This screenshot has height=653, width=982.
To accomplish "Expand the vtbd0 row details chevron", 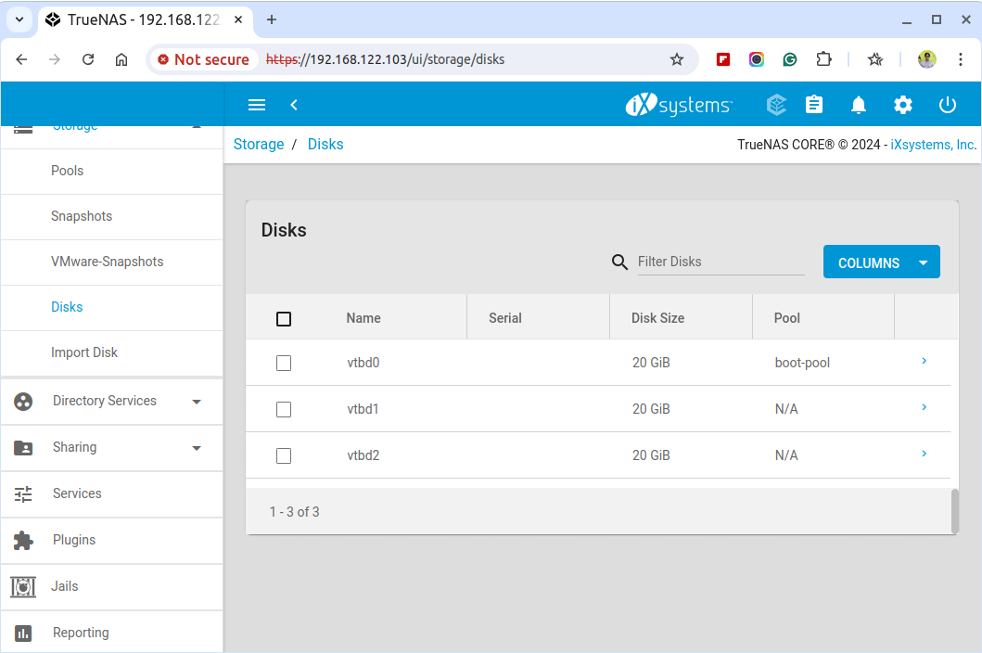I will click(x=924, y=361).
